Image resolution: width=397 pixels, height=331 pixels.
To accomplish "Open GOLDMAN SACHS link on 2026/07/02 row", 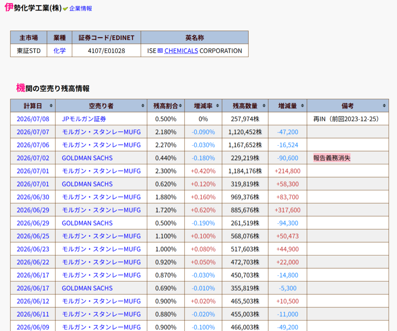I will tap(87, 158).
